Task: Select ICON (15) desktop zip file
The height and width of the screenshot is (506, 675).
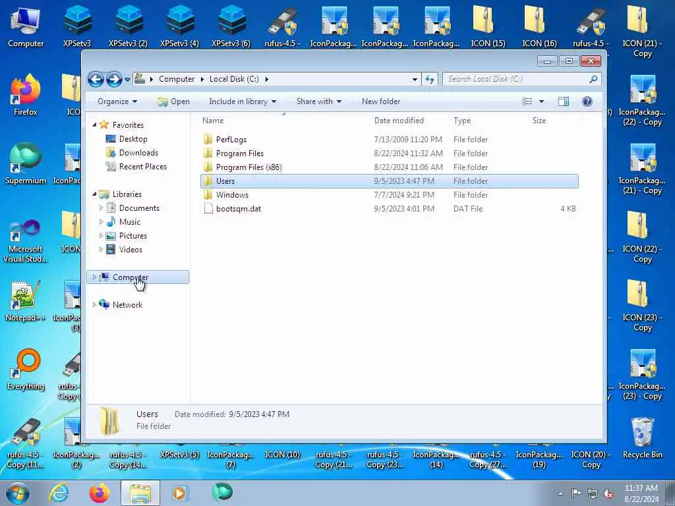Action: pyautogui.click(x=488, y=26)
